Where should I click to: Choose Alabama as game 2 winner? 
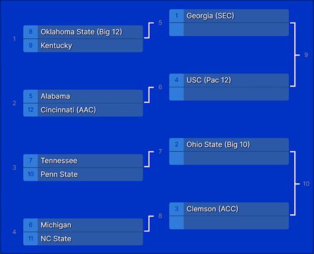click(83, 97)
